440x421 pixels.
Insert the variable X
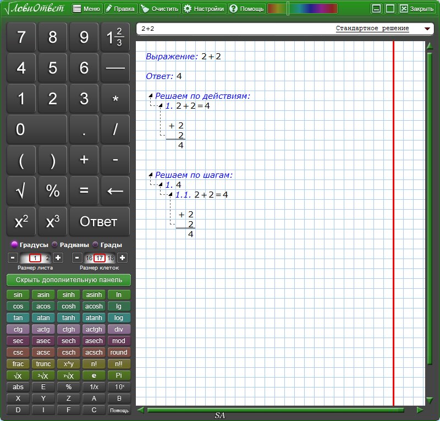click(x=18, y=398)
